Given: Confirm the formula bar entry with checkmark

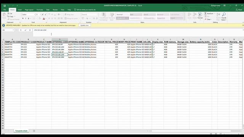Looking at the screenshot, I should point(25,30).
